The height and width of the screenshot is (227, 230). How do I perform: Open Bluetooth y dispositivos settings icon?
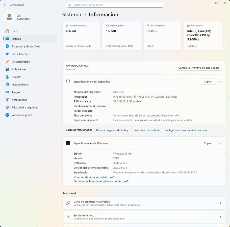pyautogui.click(x=7, y=46)
